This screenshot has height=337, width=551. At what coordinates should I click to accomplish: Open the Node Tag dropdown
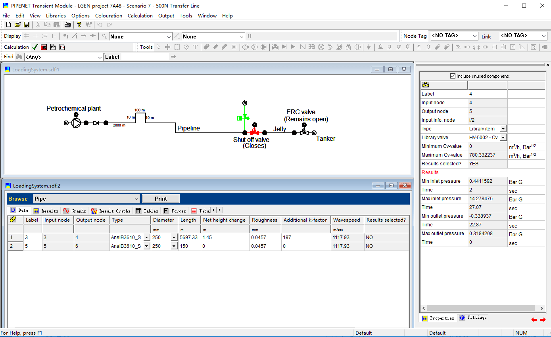click(475, 36)
